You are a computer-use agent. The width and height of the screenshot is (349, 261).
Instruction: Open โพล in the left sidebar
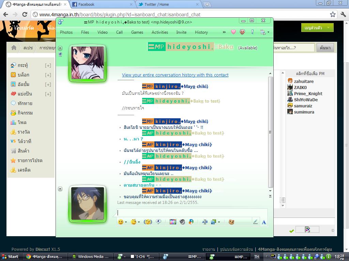pyautogui.click(x=22, y=122)
